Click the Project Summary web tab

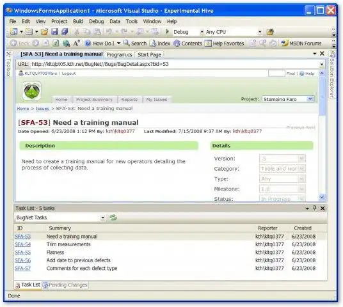[94, 100]
